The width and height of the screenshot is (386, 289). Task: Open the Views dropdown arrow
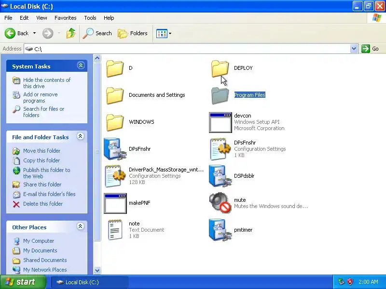170,33
